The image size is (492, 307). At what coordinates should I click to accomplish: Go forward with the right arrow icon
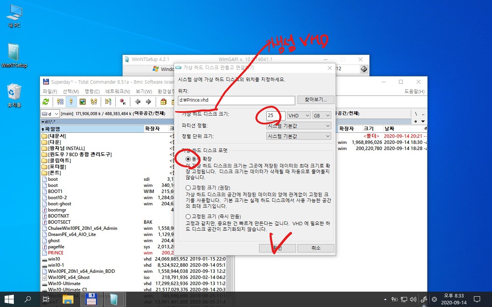[x=148, y=102]
